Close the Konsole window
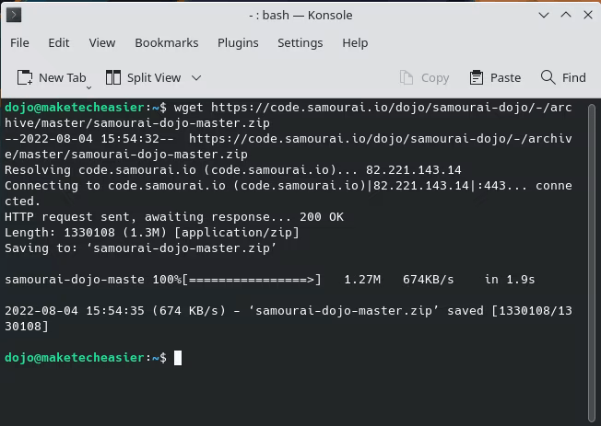Viewport: 601px width, 426px height. [x=588, y=16]
